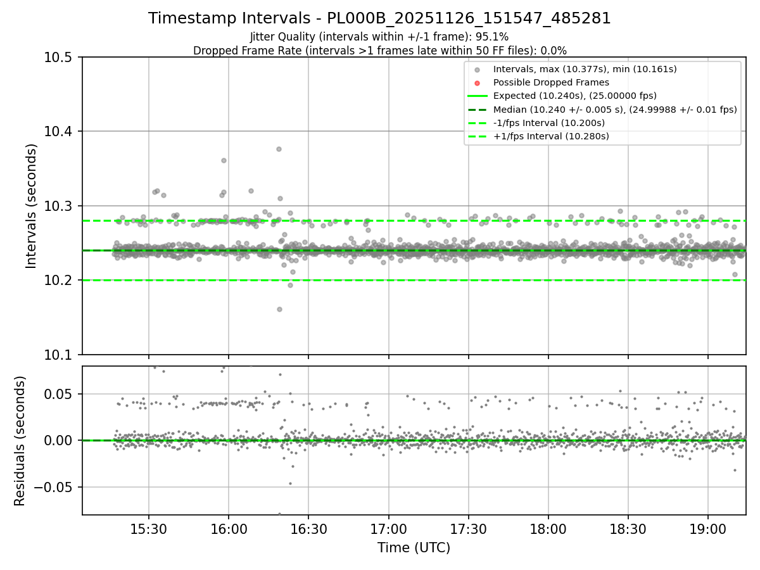Click the red marker for 'Possible Dropped Frames' in the legend
This screenshot has width=760, height=570.
[x=478, y=83]
